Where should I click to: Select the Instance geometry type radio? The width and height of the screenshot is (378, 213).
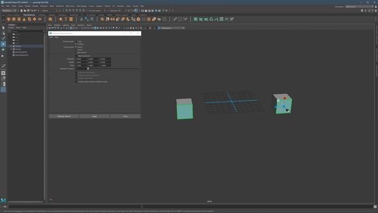click(x=76, y=44)
